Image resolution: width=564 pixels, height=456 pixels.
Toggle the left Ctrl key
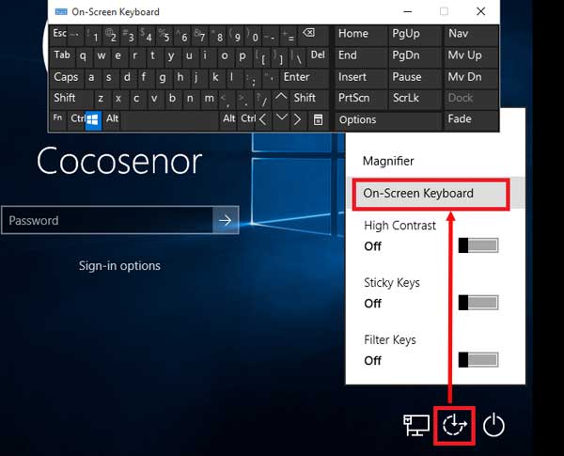76,119
